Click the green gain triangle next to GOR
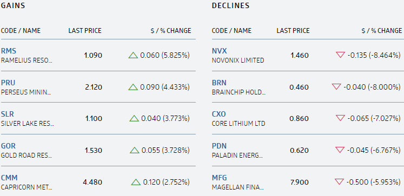This screenshot has width=404, height=196. 134,150
